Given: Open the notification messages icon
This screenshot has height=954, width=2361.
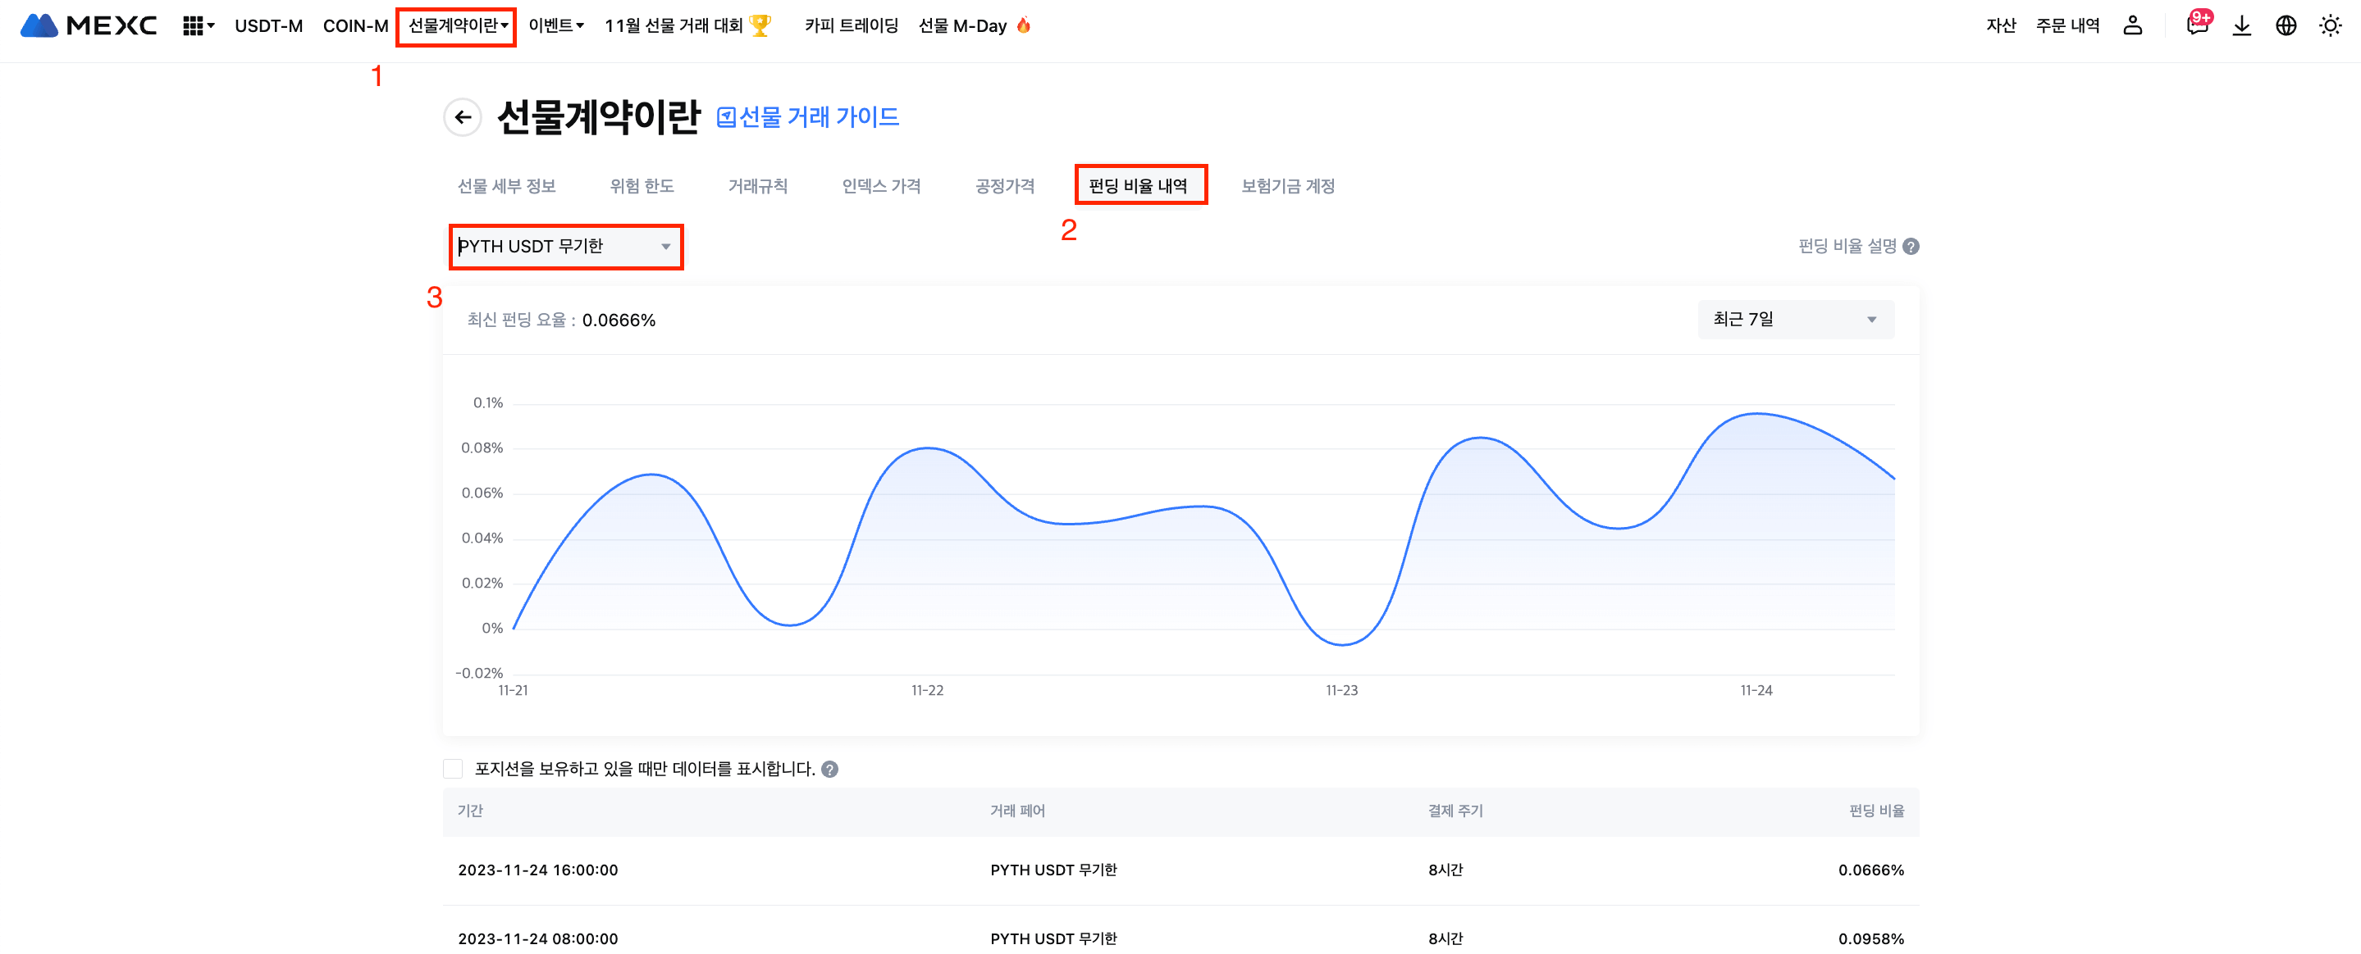Looking at the screenshot, I should (2196, 25).
